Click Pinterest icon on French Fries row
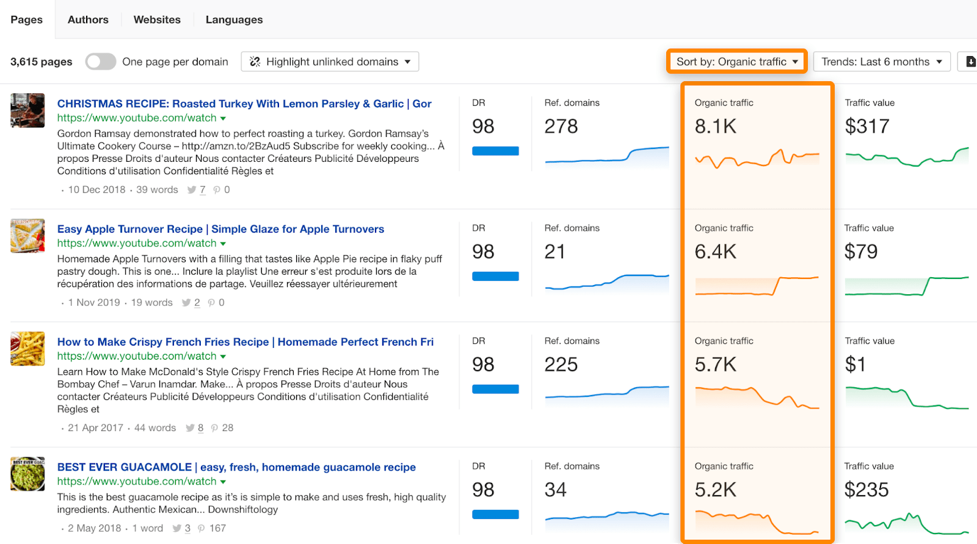The width and height of the screenshot is (977, 544). click(214, 428)
